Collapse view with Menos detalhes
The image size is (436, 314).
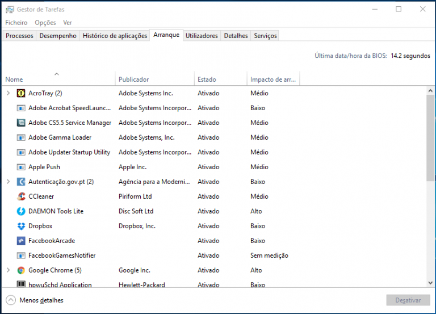coord(35,300)
